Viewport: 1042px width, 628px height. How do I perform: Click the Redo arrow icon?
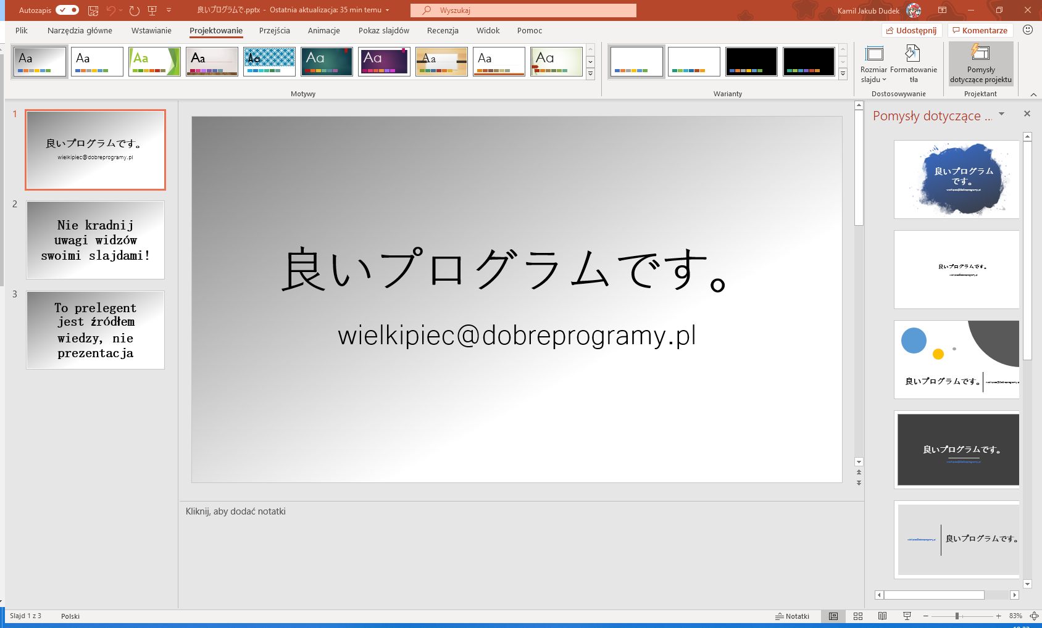click(134, 10)
